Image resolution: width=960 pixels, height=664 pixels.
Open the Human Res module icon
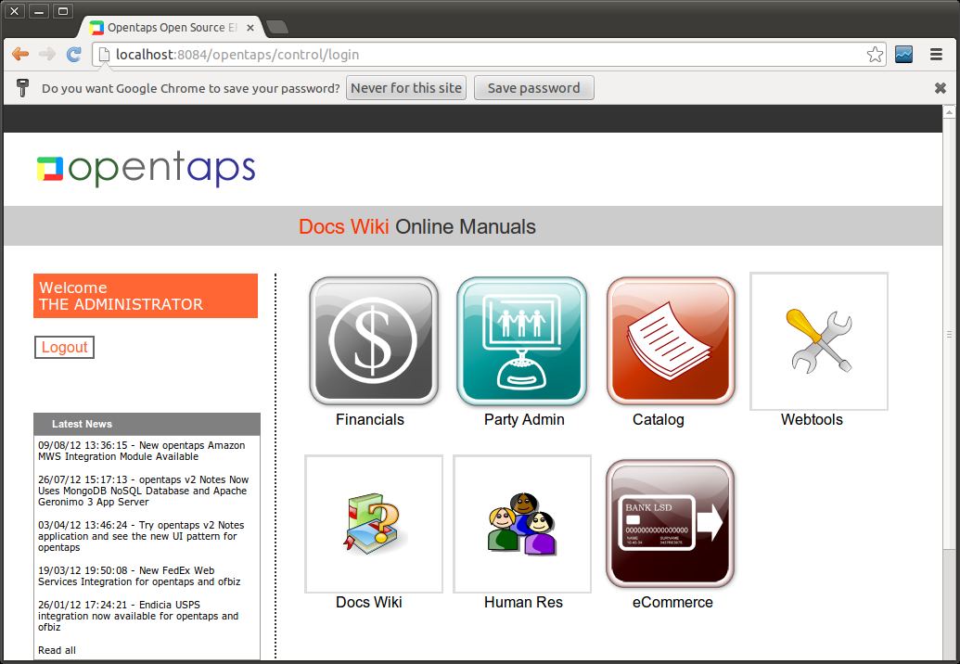click(521, 523)
